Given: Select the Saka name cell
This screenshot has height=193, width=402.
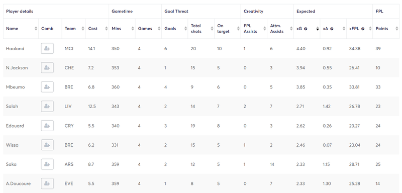Looking at the screenshot, I should tap(11, 164).
